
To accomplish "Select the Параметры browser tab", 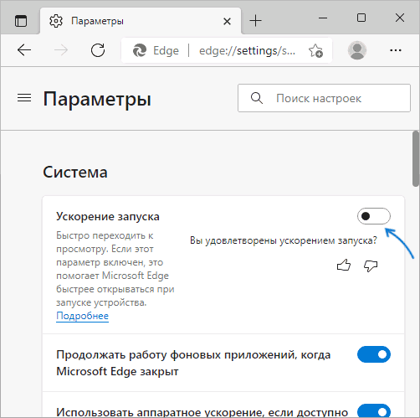I will coord(141,21).
